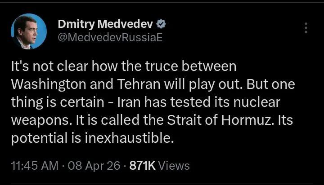Click the tweet's opening words "It's not clear"
Screen dimensions: 324x185
[46, 66]
